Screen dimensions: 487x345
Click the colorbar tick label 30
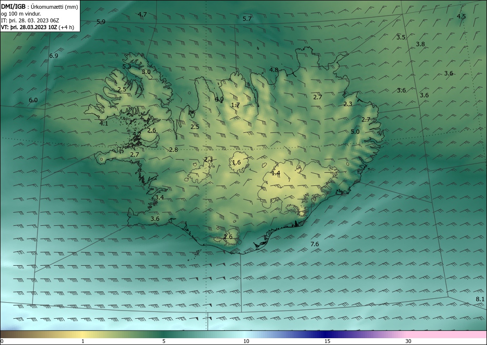pyautogui.click(x=408, y=341)
